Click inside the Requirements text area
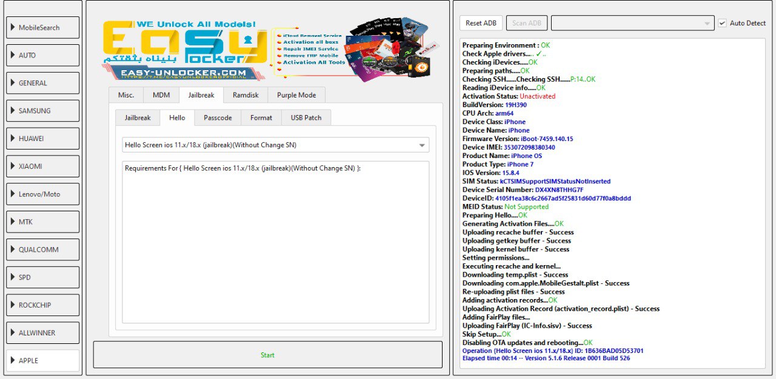Viewport: 776px width, 379px height. tap(275, 242)
